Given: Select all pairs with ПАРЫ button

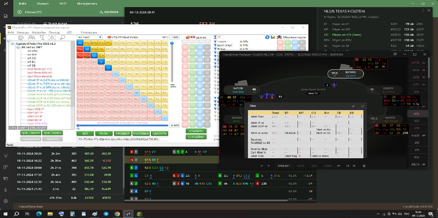Looking at the screenshot, I should [x=104, y=133].
